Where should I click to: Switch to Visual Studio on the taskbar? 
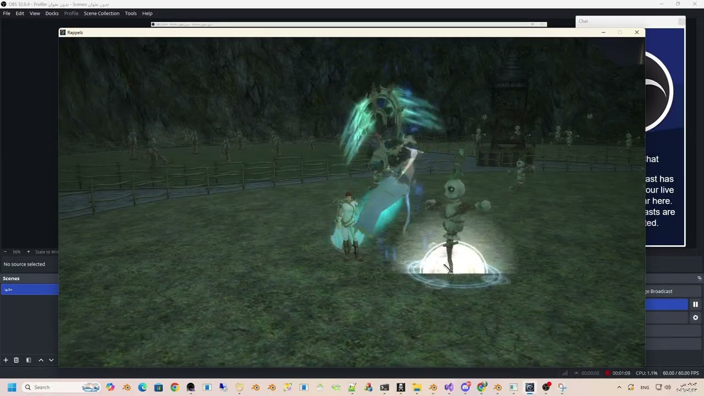click(x=449, y=387)
